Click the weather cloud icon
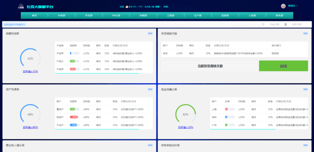 tap(127, 7)
